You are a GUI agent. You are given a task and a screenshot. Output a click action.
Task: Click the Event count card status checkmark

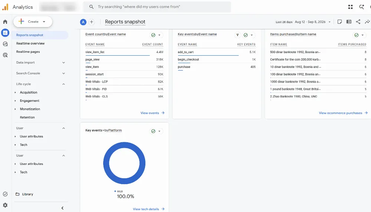point(153,35)
